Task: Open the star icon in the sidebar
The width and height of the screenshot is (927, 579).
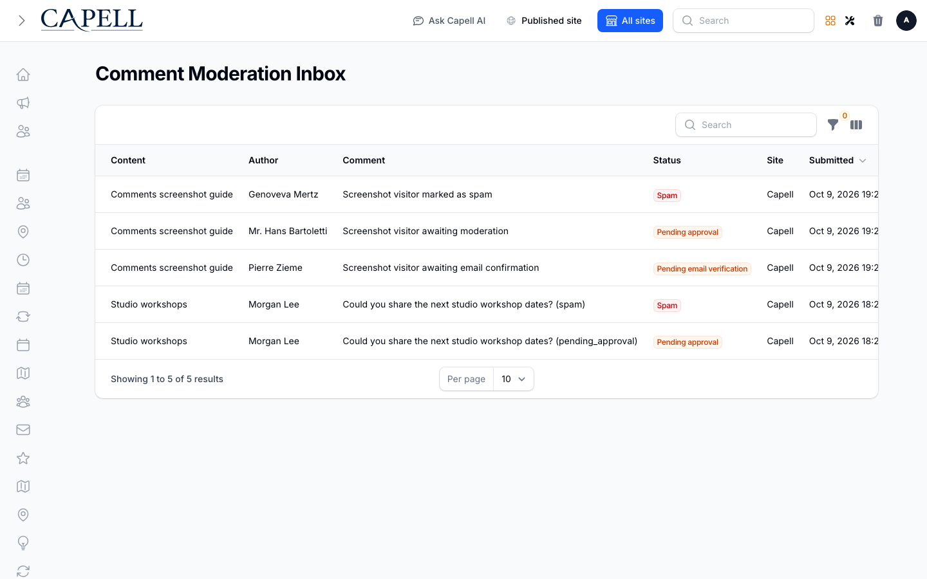Action: 23,458
